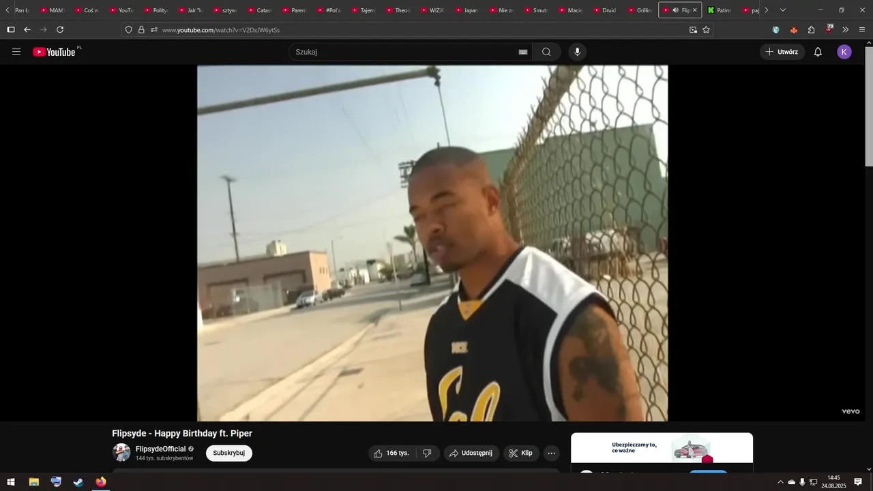Open the Firefox application menu
The height and width of the screenshot is (491, 873).
862,29
